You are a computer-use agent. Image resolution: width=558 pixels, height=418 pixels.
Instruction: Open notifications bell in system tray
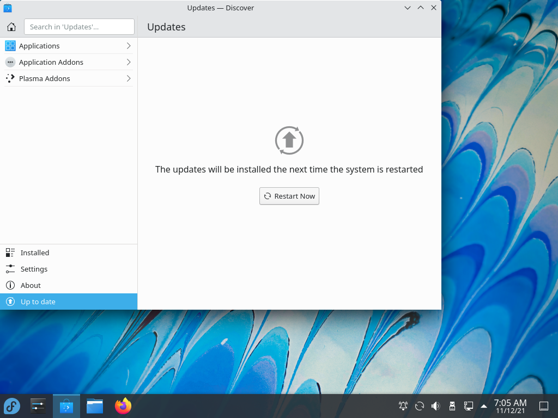coord(403,406)
